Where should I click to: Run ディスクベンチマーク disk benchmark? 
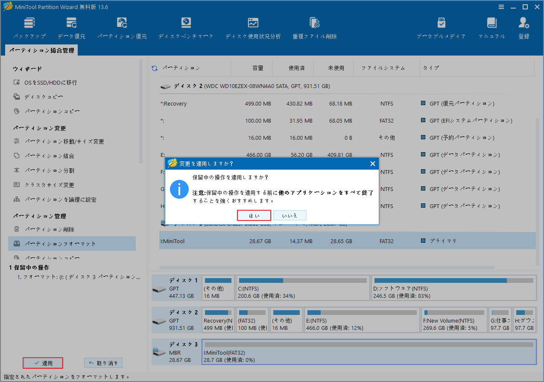[185, 27]
